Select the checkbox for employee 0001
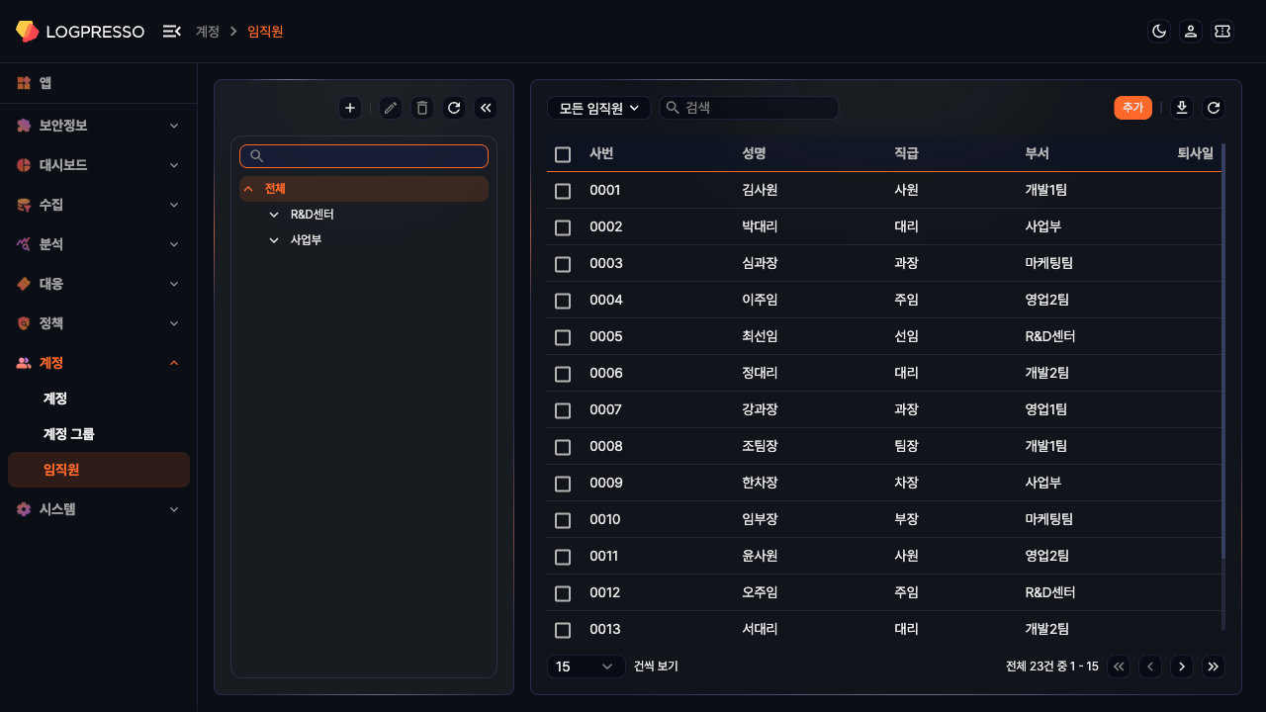Screen dimensions: 1266x712 [563, 191]
